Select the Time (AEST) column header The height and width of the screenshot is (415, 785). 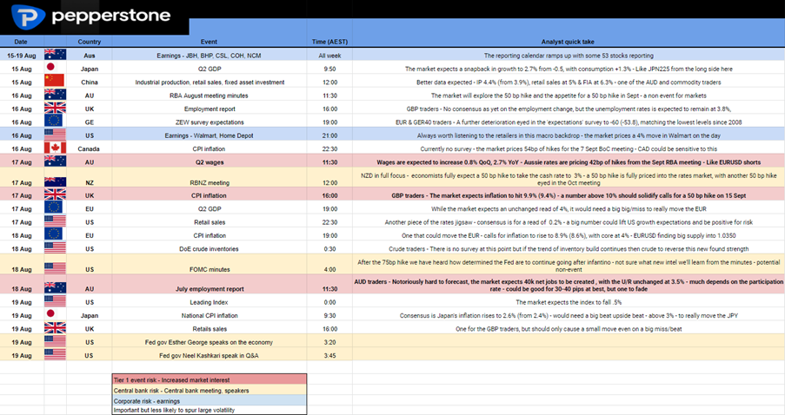[x=329, y=42]
